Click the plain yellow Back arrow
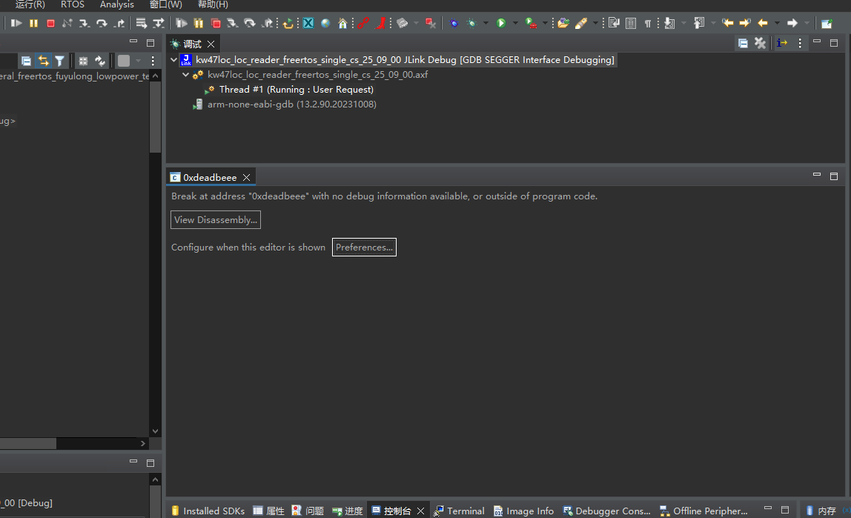 (763, 23)
